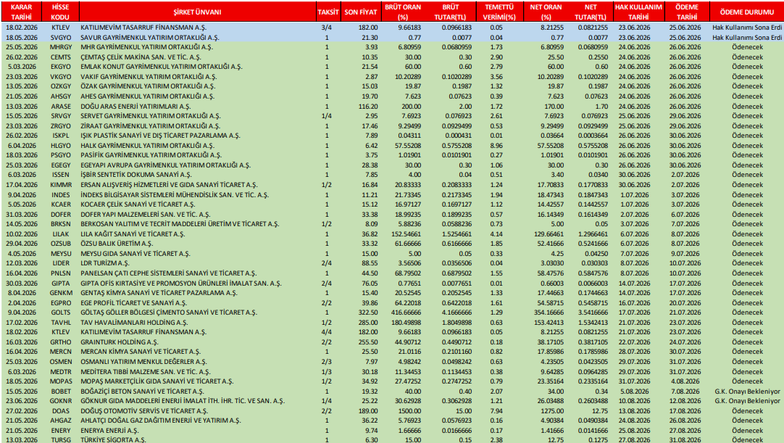
Task: Click Hak Kullanımı Sona Erdi for SVGYO
Action: click(x=747, y=38)
